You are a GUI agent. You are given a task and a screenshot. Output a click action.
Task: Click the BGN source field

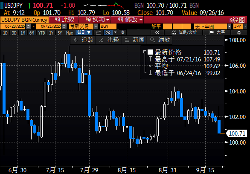pyautogui.click(x=108, y=26)
